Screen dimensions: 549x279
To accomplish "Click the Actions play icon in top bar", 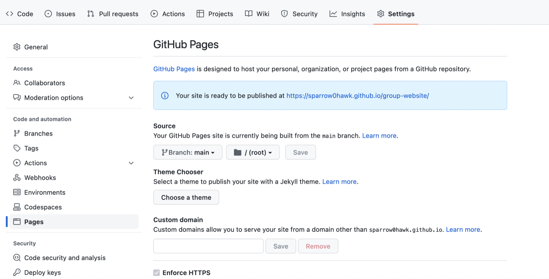I will click(154, 14).
